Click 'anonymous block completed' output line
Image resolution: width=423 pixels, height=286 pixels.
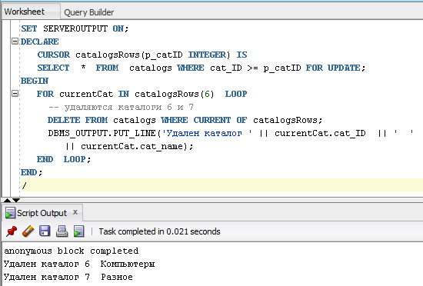coord(72,251)
